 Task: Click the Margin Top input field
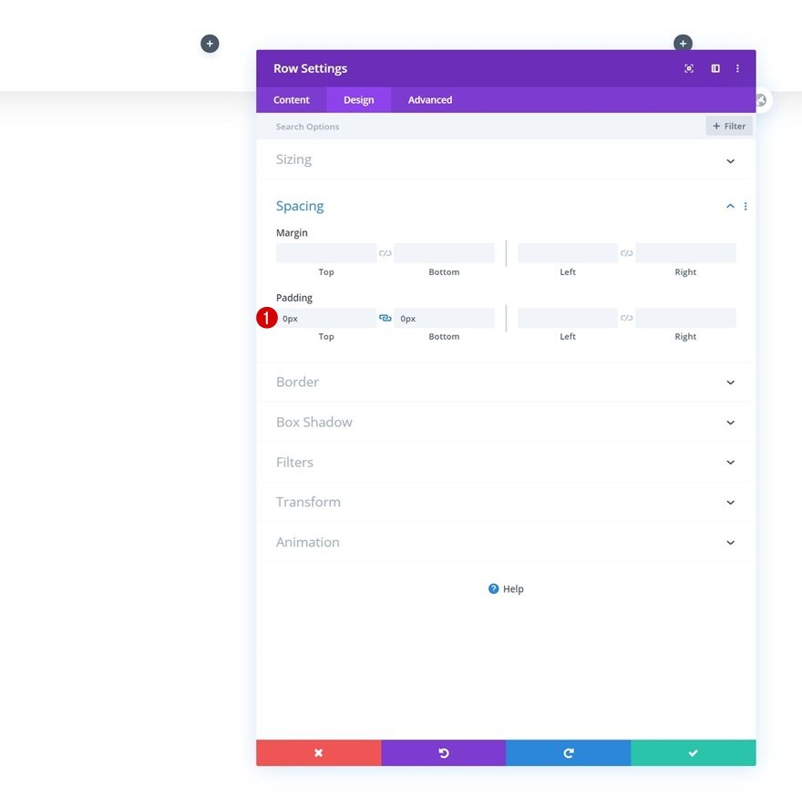tap(326, 252)
